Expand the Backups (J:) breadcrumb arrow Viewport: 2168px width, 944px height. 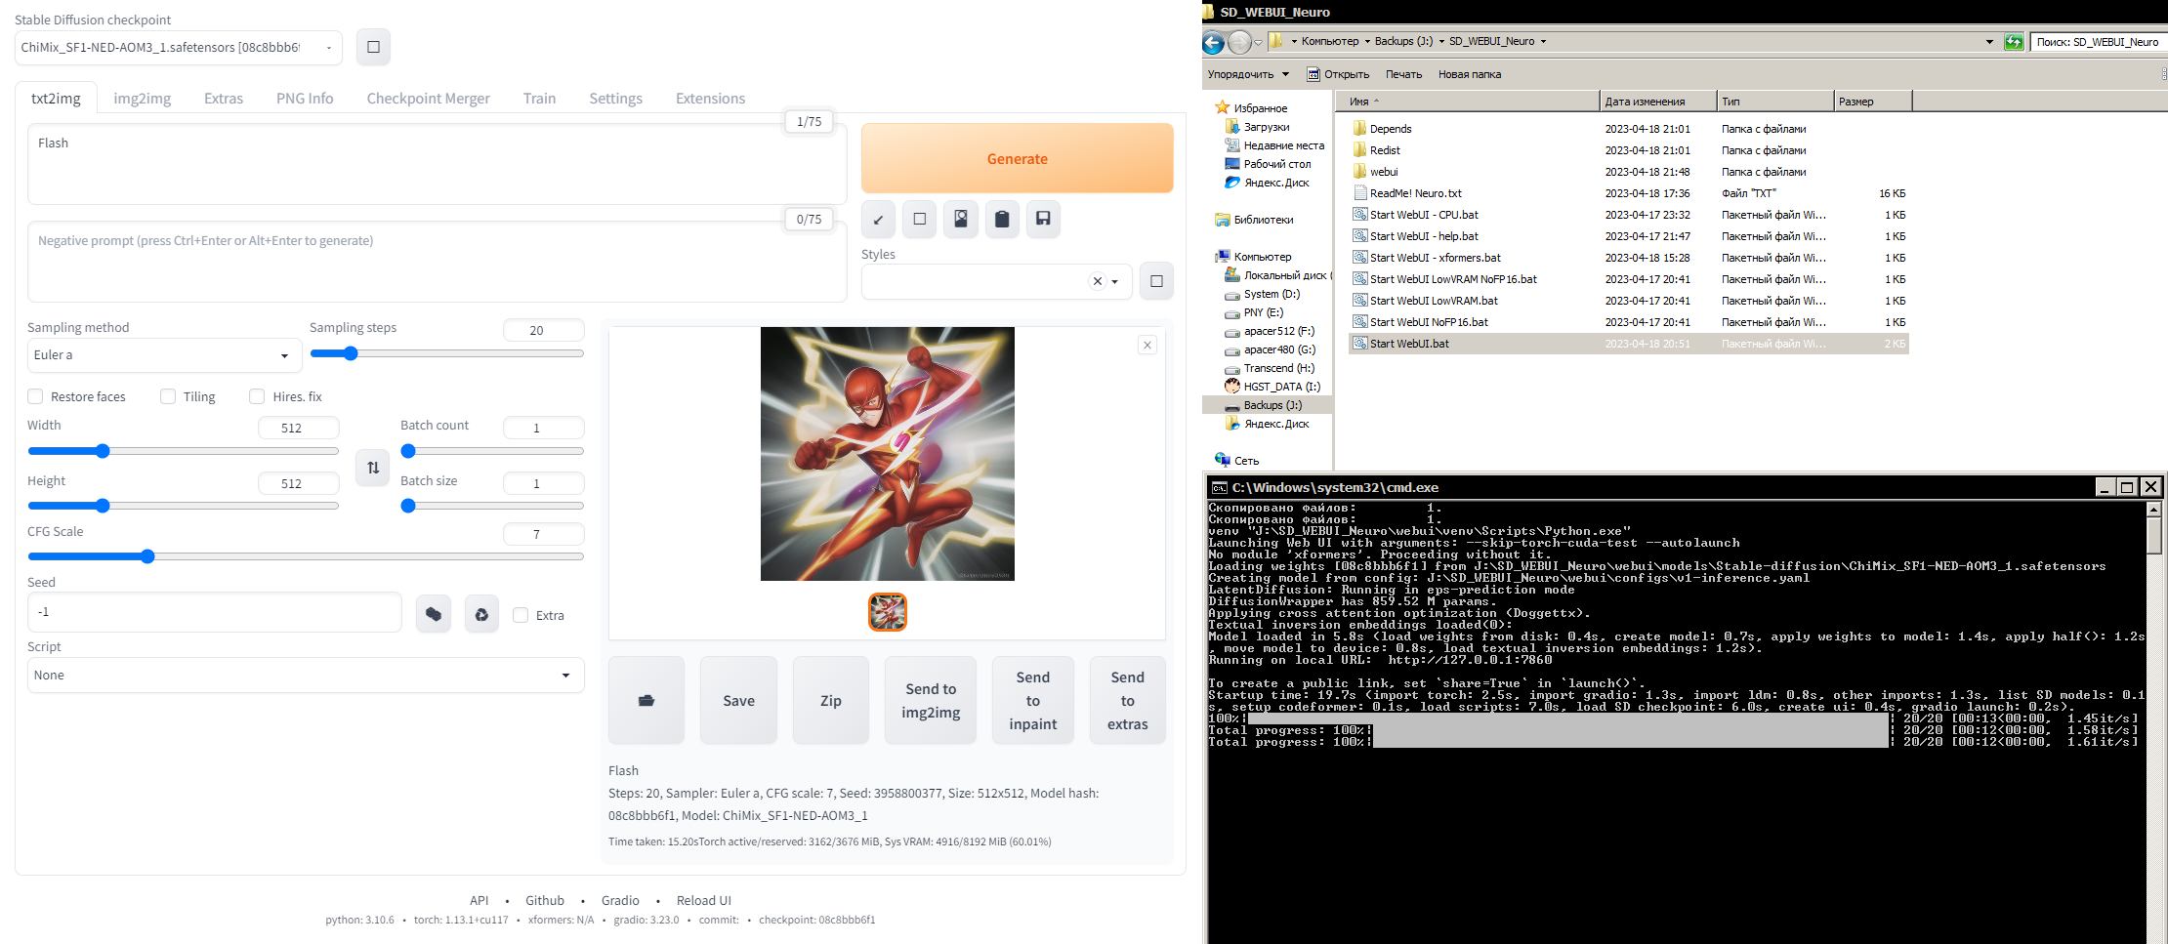click(1441, 41)
